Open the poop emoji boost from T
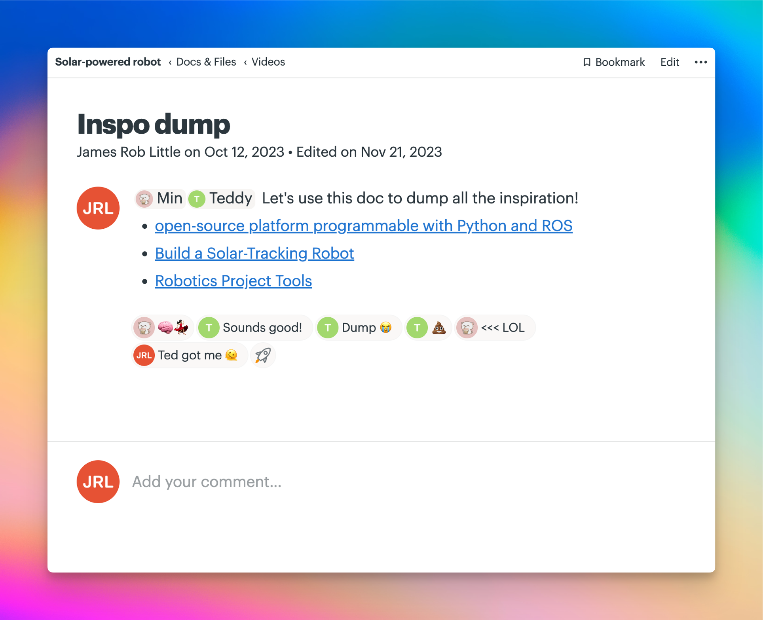The height and width of the screenshot is (620, 763). click(429, 328)
